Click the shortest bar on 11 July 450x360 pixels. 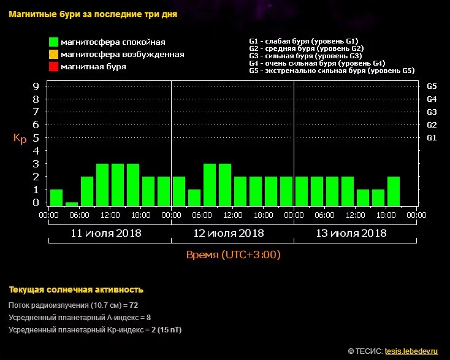tap(72, 204)
